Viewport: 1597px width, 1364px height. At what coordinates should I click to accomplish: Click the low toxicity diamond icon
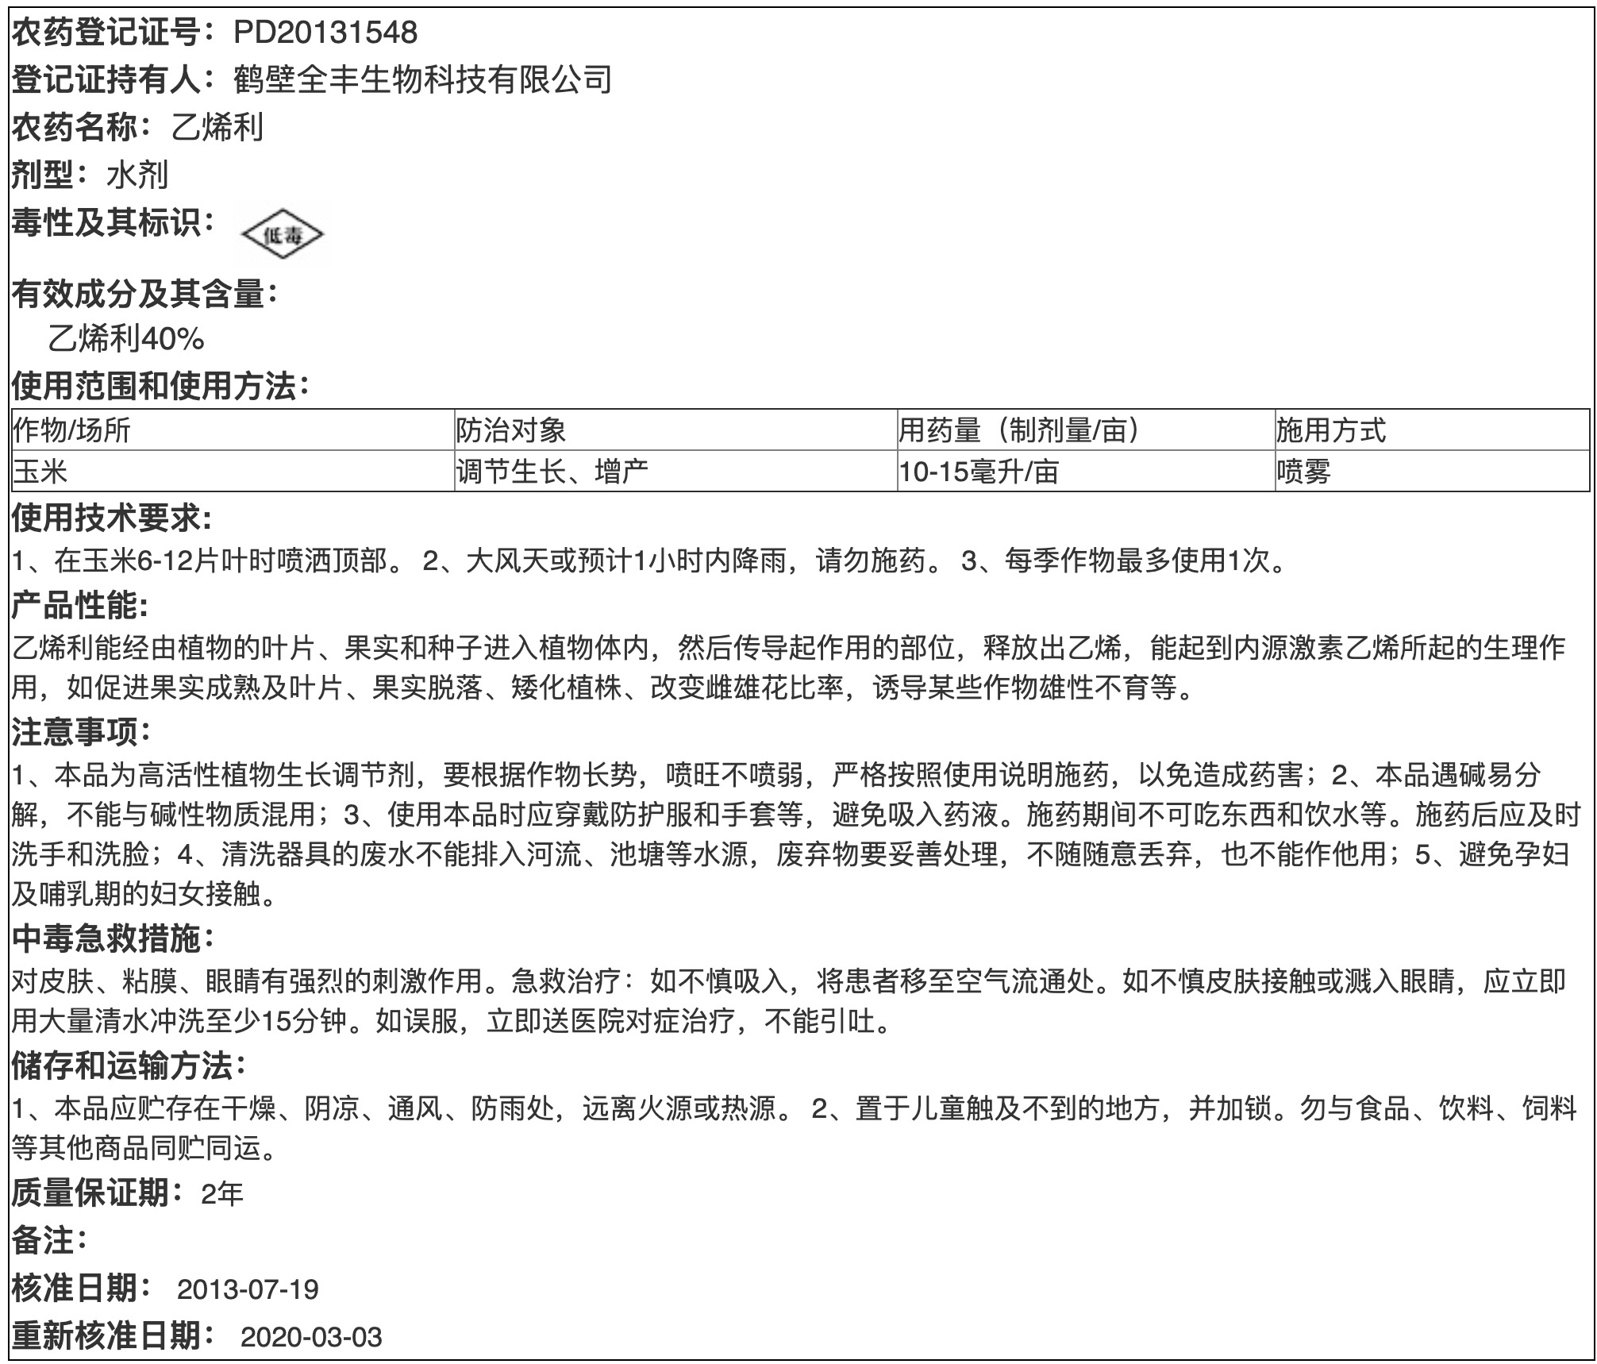[283, 235]
